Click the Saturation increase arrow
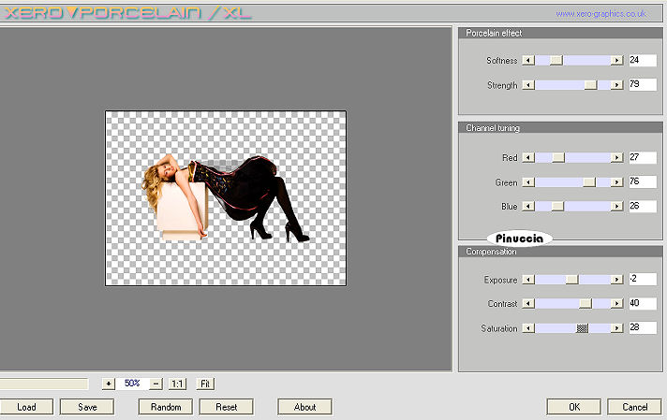Image resolution: width=667 pixels, height=420 pixels. [x=616, y=328]
